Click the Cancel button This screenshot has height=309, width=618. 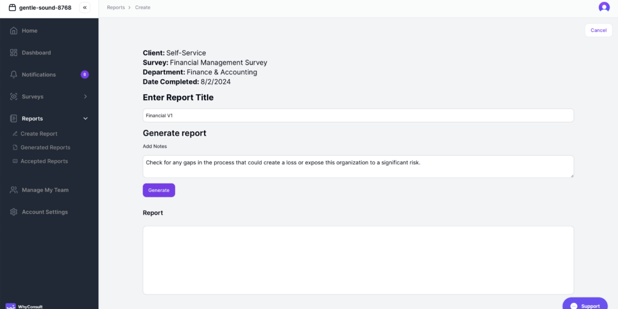pos(598,30)
